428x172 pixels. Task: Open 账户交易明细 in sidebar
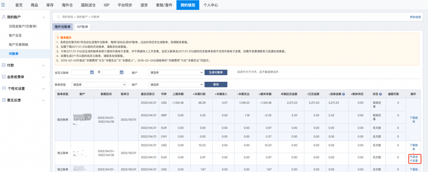[19, 44]
